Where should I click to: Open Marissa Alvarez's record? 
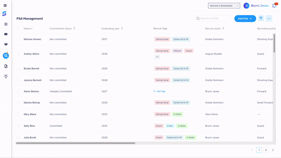click(x=32, y=39)
